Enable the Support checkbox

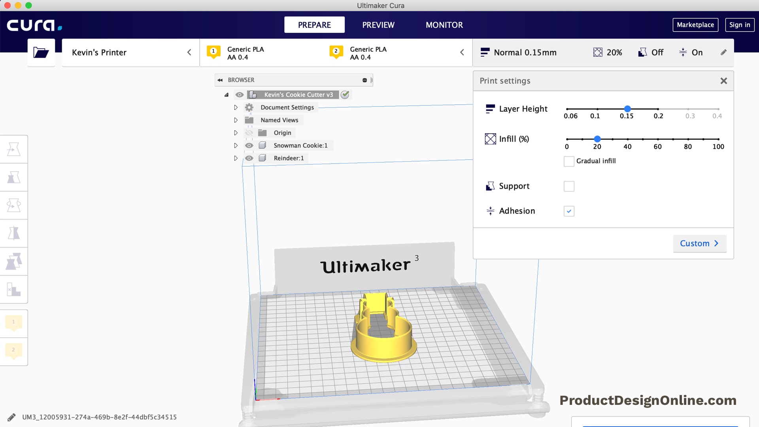pyautogui.click(x=569, y=186)
